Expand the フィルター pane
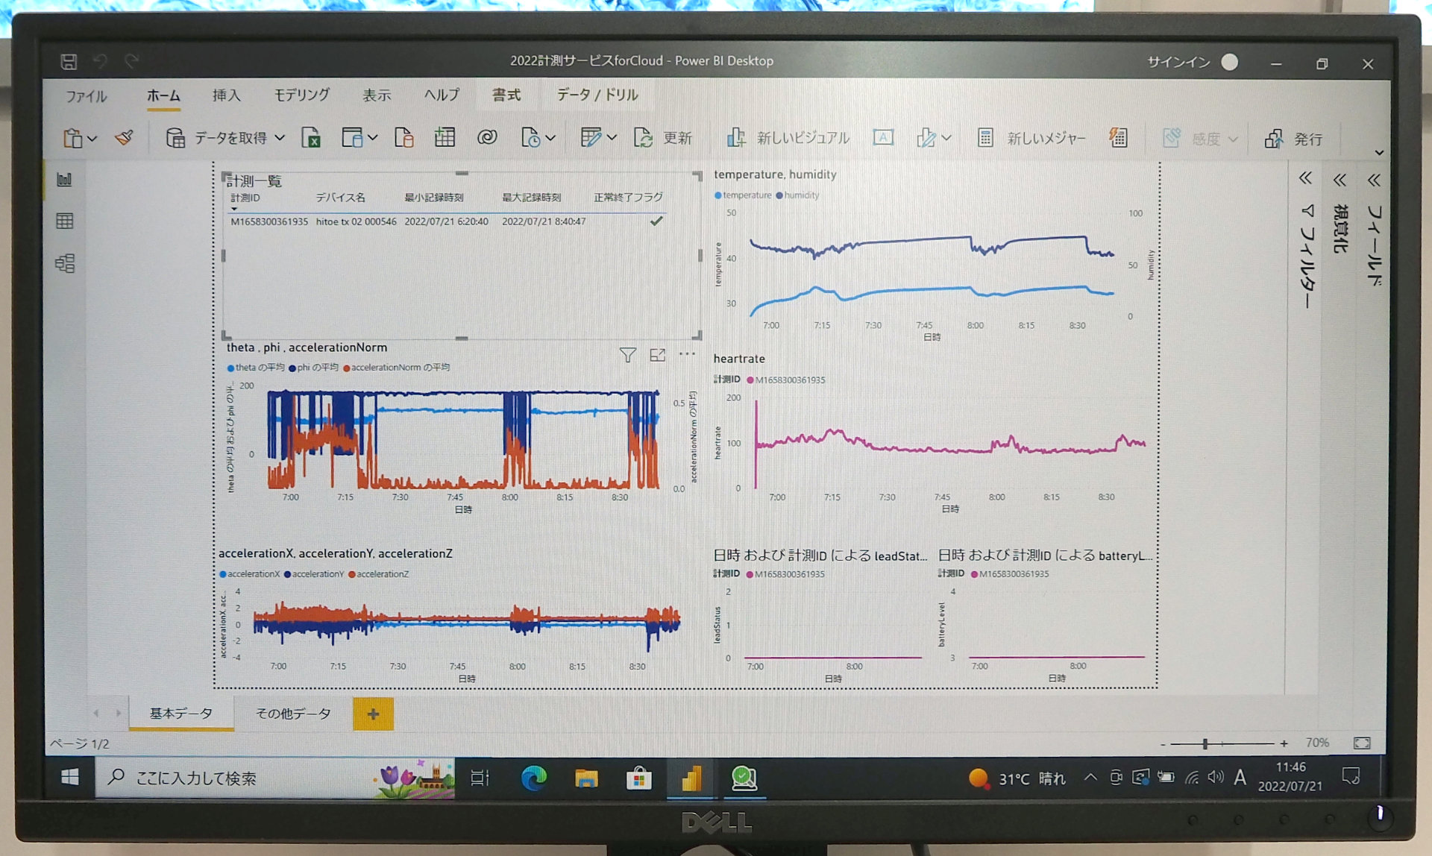 (1305, 178)
